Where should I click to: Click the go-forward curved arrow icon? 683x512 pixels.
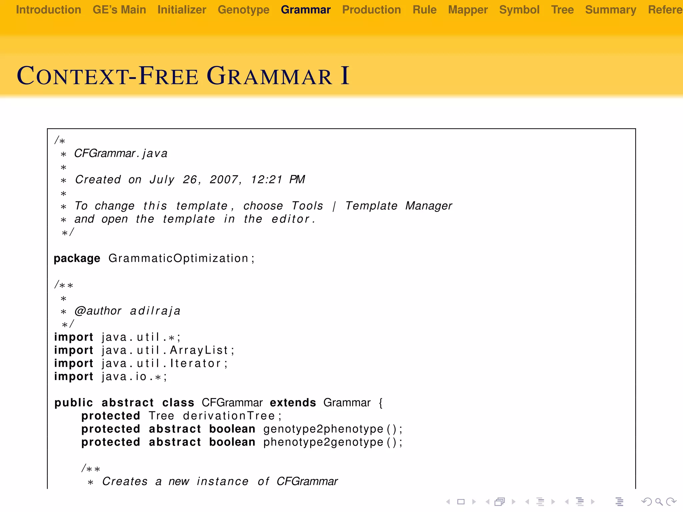pos(671,502)
